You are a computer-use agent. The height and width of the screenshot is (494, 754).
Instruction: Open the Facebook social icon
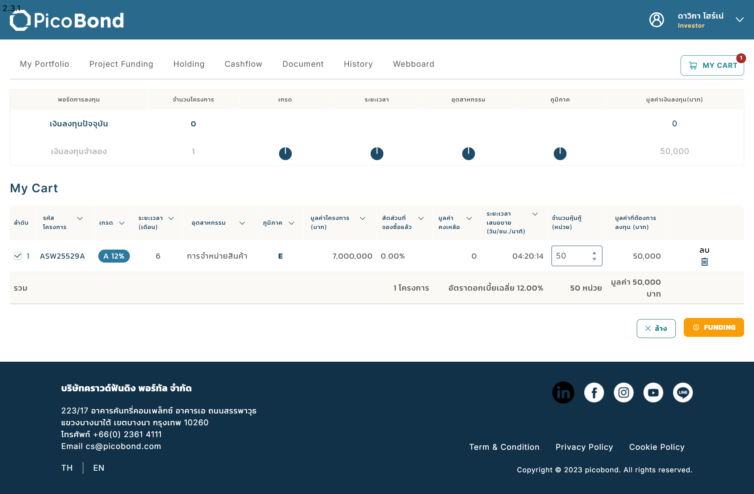(x=594, y=393)
